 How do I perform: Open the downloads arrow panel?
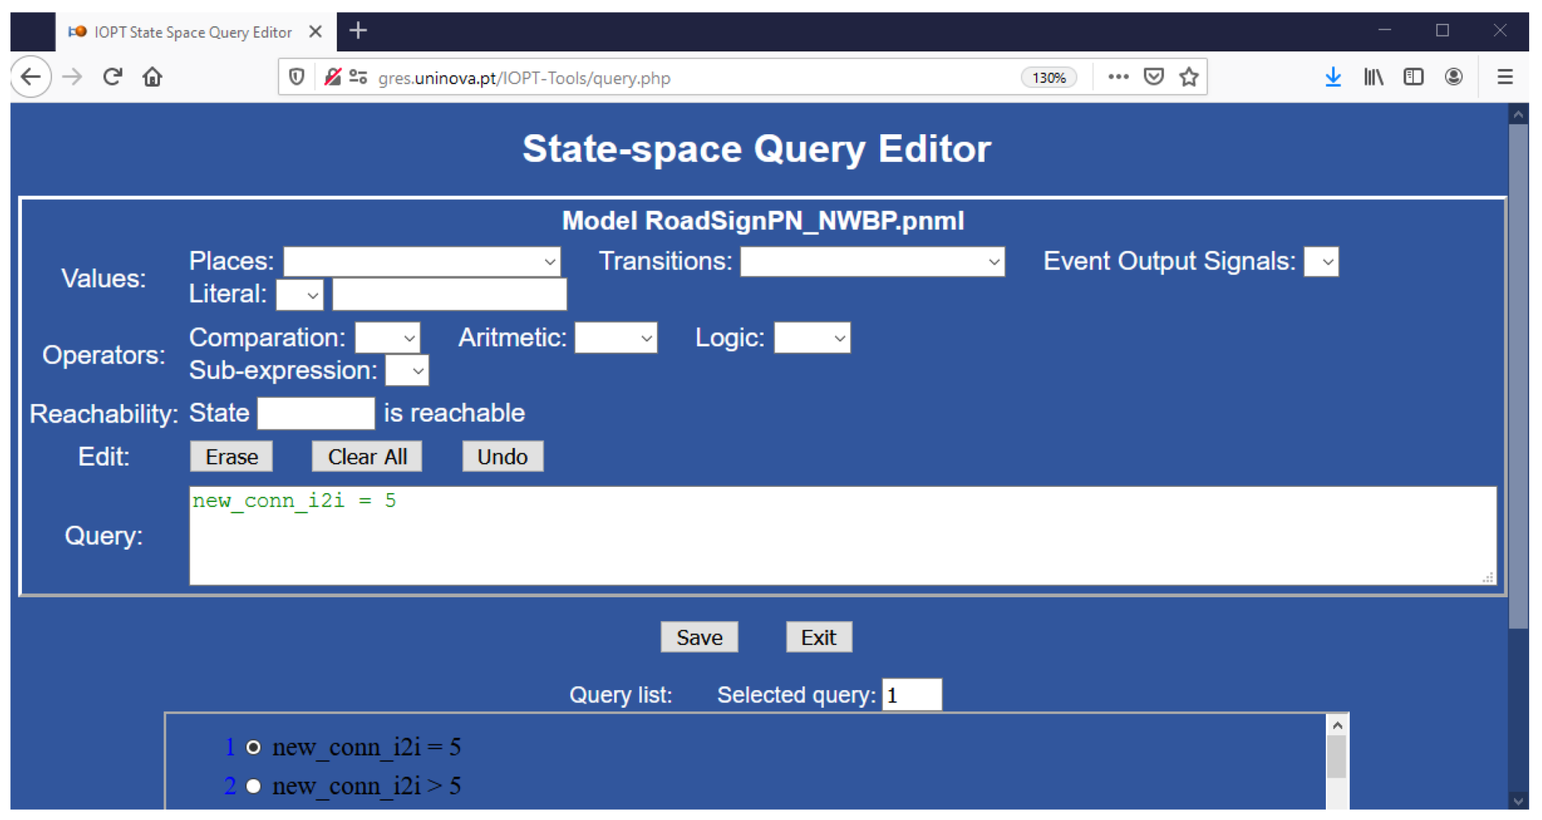pyautogui.click(x=1333, y=77)
